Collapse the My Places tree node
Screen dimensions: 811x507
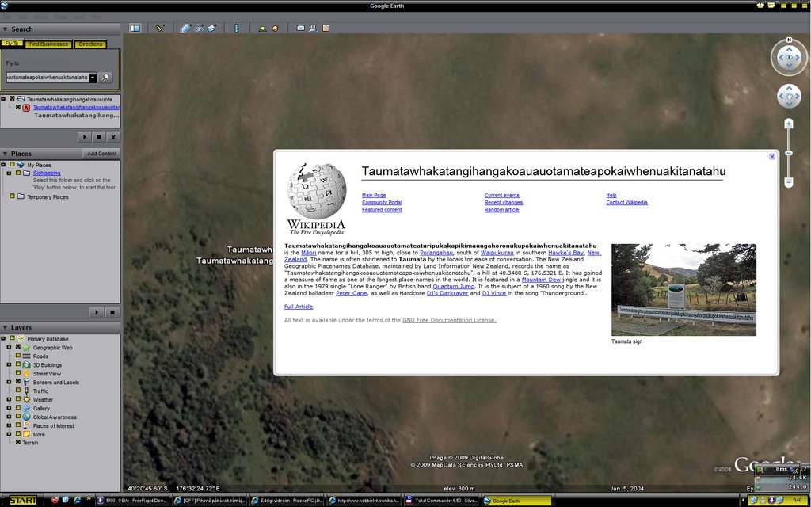(x=3, y=165)
